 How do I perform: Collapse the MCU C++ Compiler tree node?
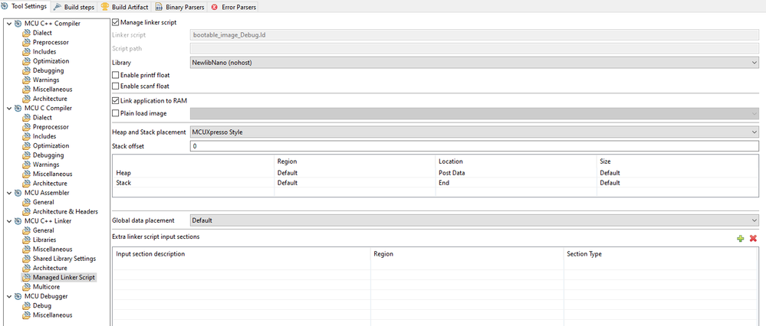coord(8,24)
